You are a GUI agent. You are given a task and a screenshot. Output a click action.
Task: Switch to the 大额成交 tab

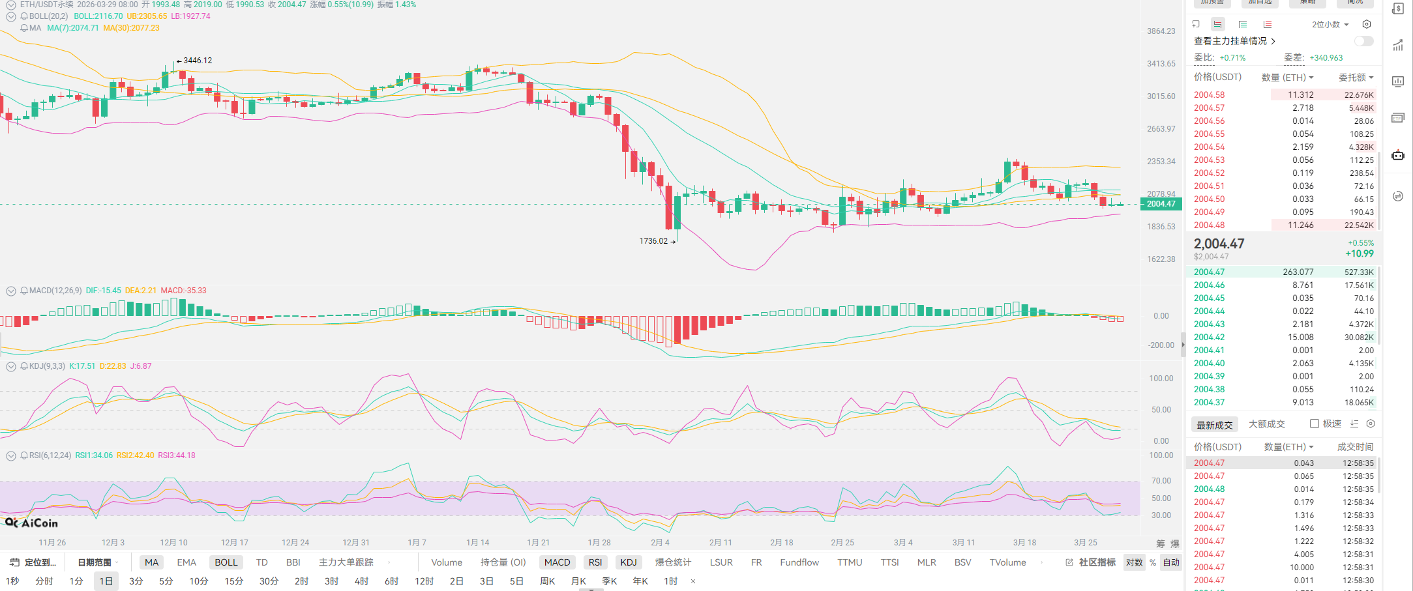(1266, 424)
